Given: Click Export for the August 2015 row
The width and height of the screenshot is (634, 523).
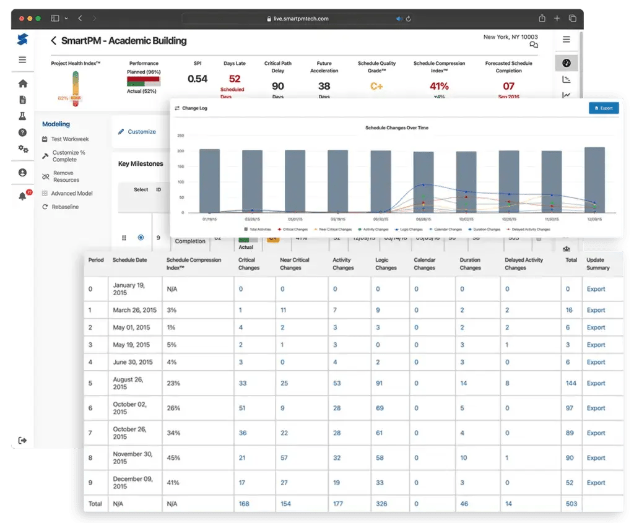Looking at the screenshot, I should [596, 383].
